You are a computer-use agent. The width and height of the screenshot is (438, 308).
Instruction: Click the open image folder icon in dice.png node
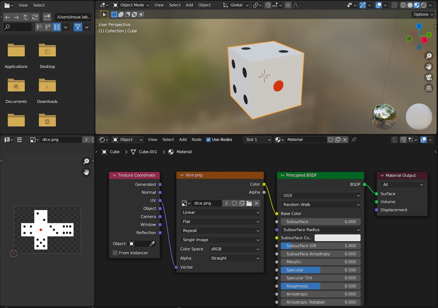click(249, 203)
